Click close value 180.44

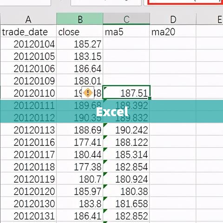[80, 154]
